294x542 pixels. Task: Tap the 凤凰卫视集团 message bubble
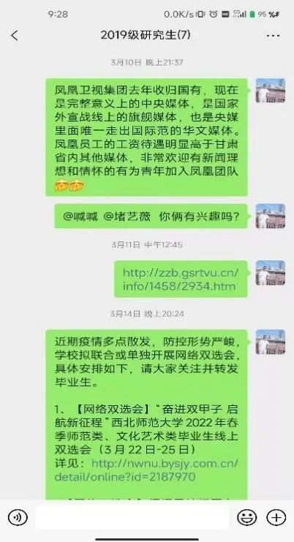pyautogui.click(x=146, y=138)
